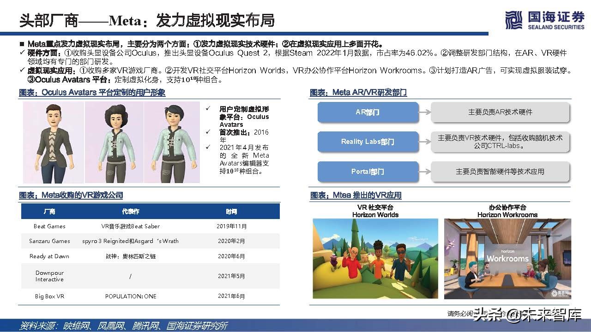591x332 pixels.
Task: Click the '厂商' table column header
Action: pos(49,212)
